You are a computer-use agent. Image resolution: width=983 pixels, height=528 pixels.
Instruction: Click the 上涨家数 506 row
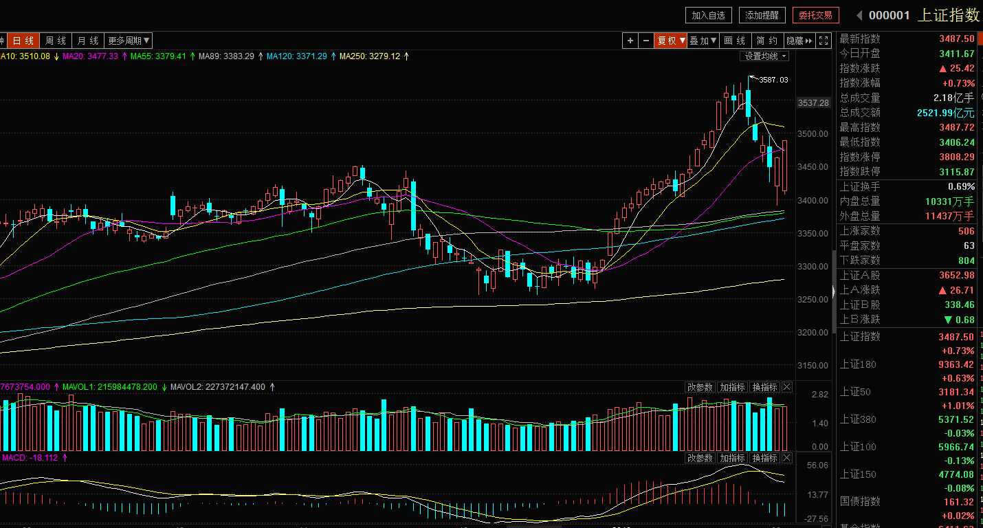tap(907, 230)
